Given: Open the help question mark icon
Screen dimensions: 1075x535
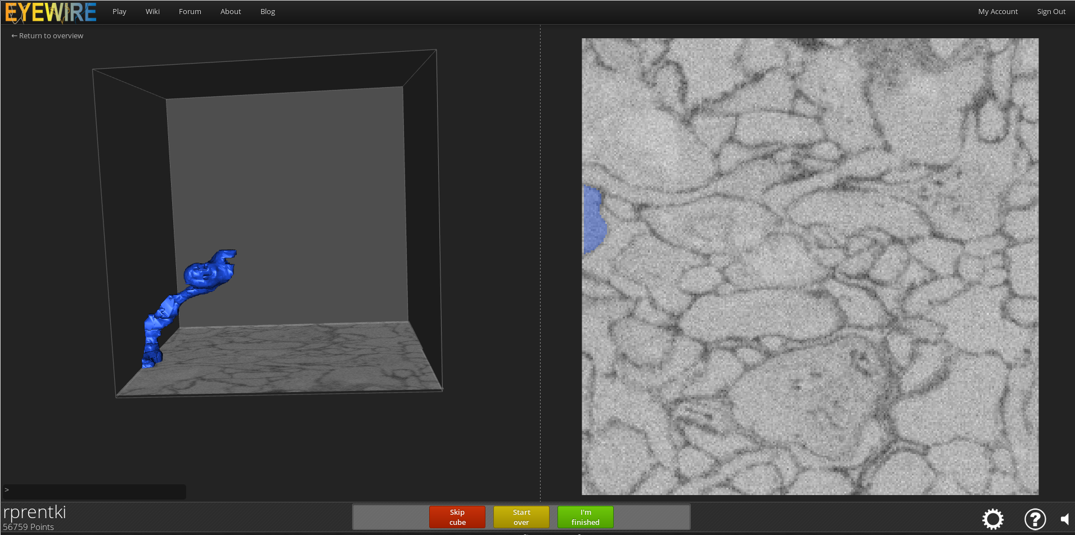Looking at the screenshot, I should (1034, 519).
